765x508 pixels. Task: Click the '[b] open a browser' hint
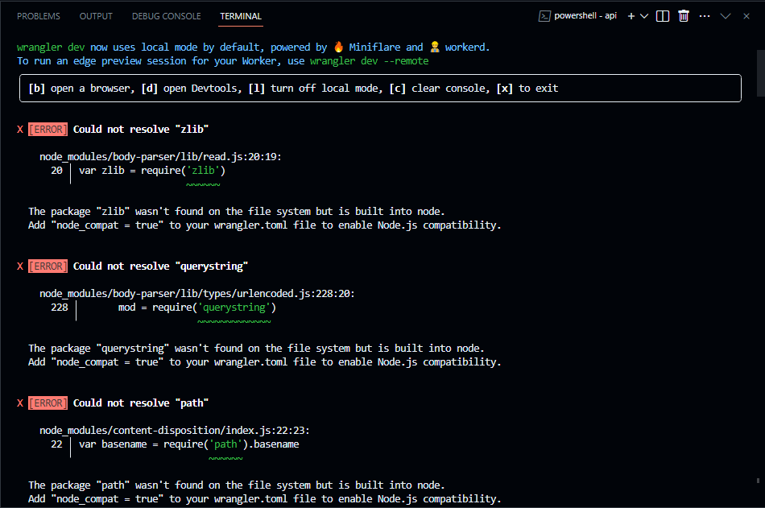[x=80, y=89]
